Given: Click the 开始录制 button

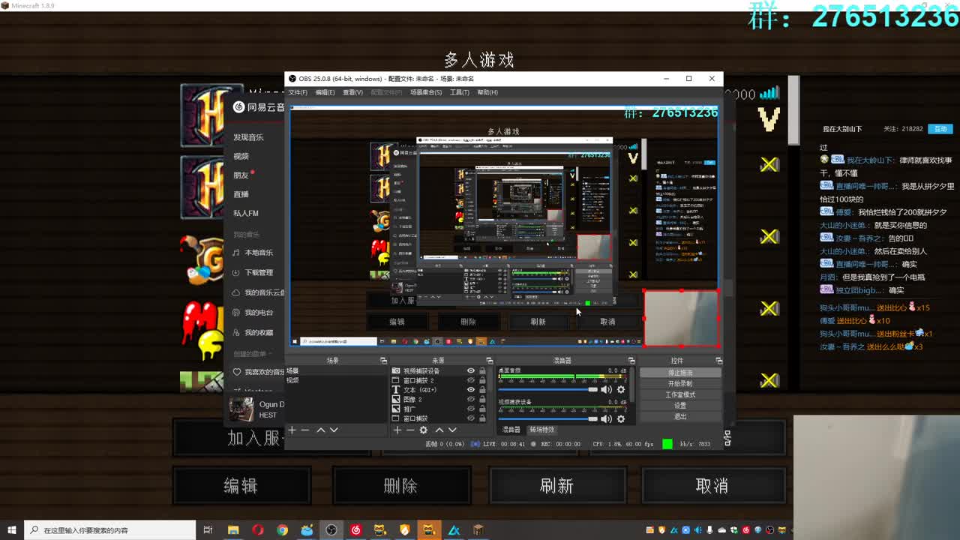Looking at the screenshot, I should tap(680, 383).
